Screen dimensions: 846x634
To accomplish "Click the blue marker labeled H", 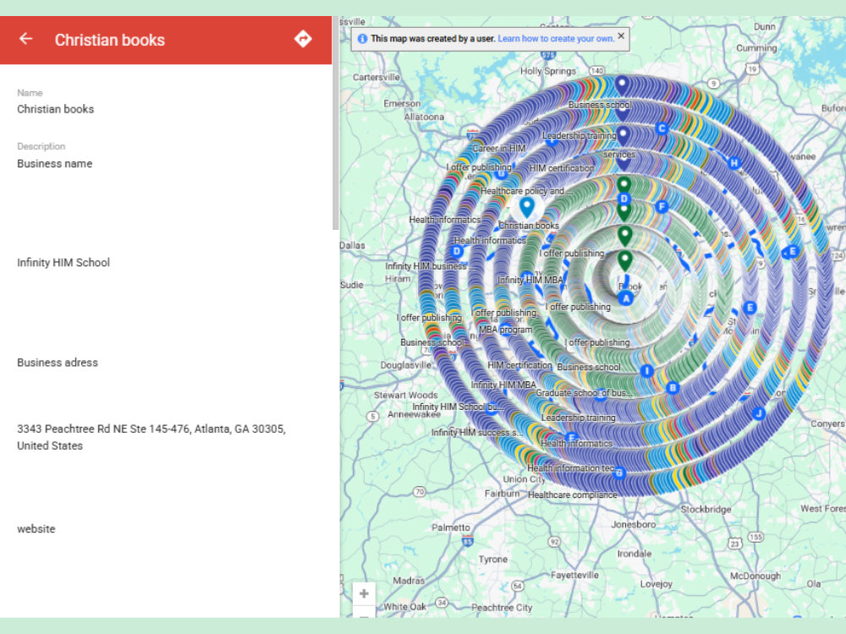I will (733, 163).
